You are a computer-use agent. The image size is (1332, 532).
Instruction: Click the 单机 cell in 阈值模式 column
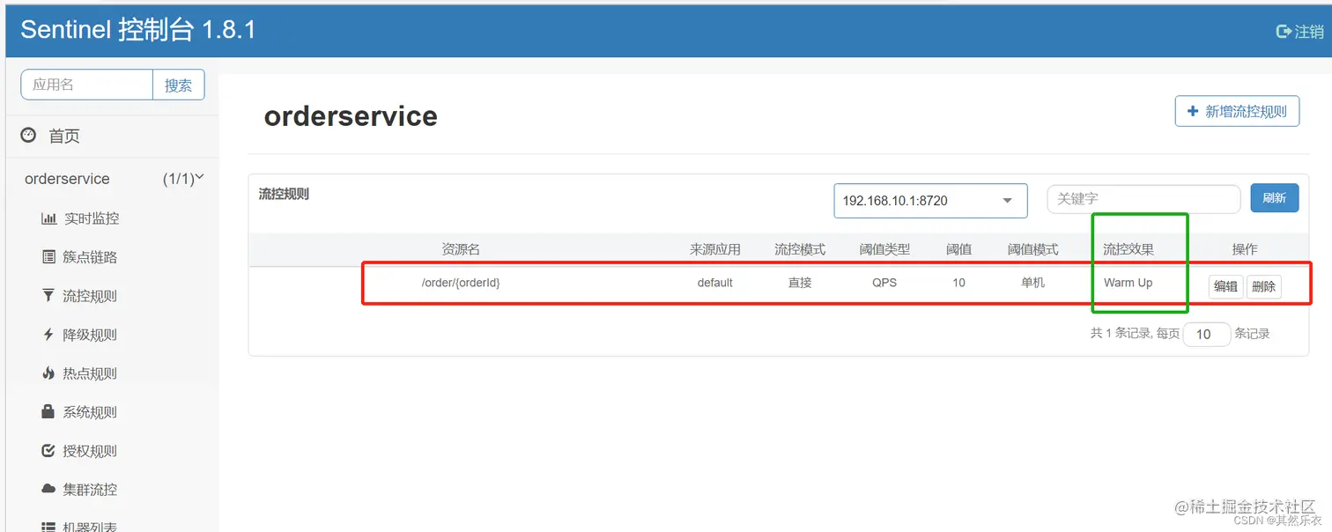click(1032, 283)
